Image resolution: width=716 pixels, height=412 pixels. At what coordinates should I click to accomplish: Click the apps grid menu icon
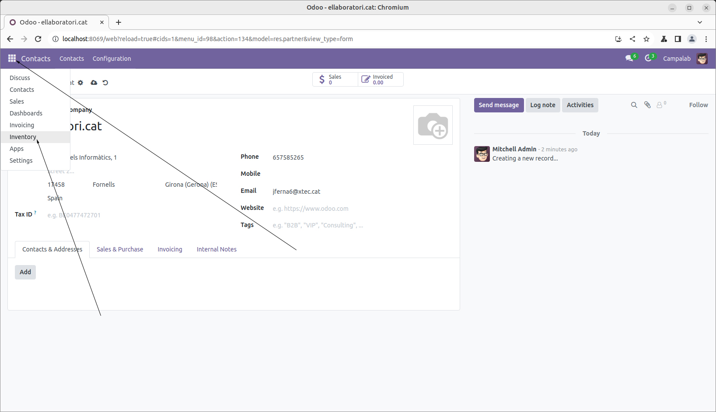click(x=12, y=59)
